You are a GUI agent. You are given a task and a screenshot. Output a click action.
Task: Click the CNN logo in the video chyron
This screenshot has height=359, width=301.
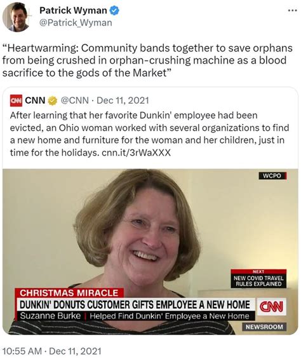coord(271,306)
